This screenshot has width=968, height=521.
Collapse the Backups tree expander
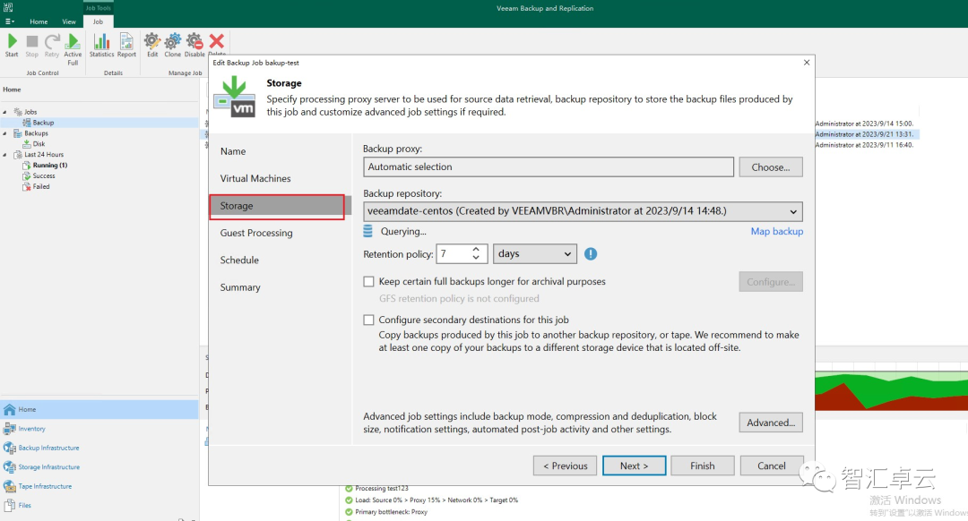point(5,133)
